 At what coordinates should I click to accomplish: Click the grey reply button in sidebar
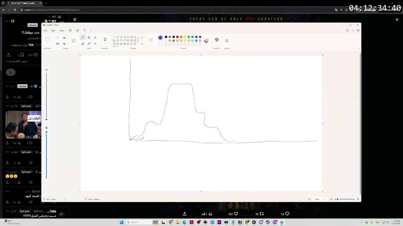pyautogui.click(x=10, y=73)
